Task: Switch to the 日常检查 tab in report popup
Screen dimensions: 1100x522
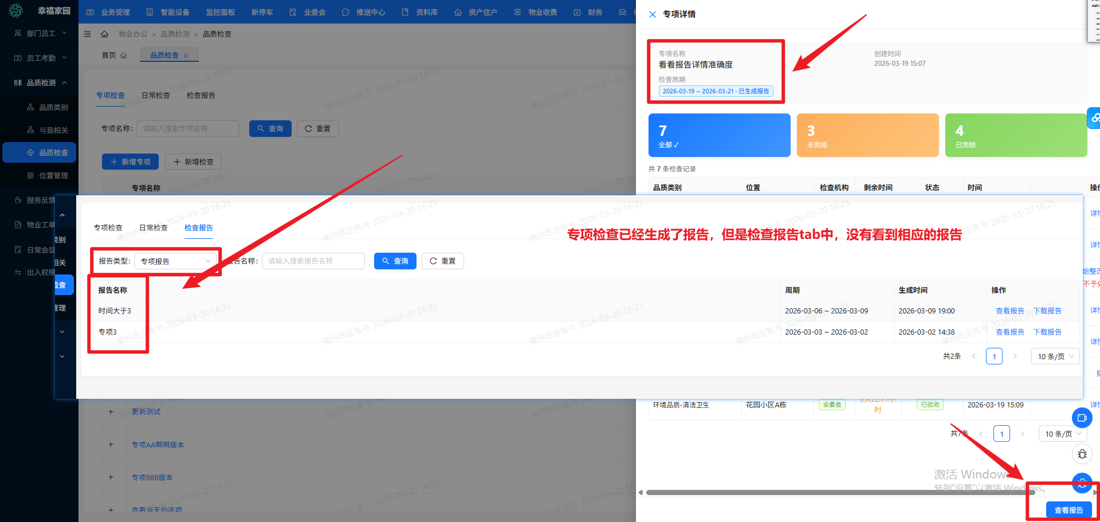Action: [x=154, y=228]
